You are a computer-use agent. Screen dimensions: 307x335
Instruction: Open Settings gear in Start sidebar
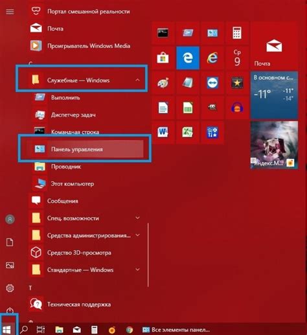click(x=10, y=288)
